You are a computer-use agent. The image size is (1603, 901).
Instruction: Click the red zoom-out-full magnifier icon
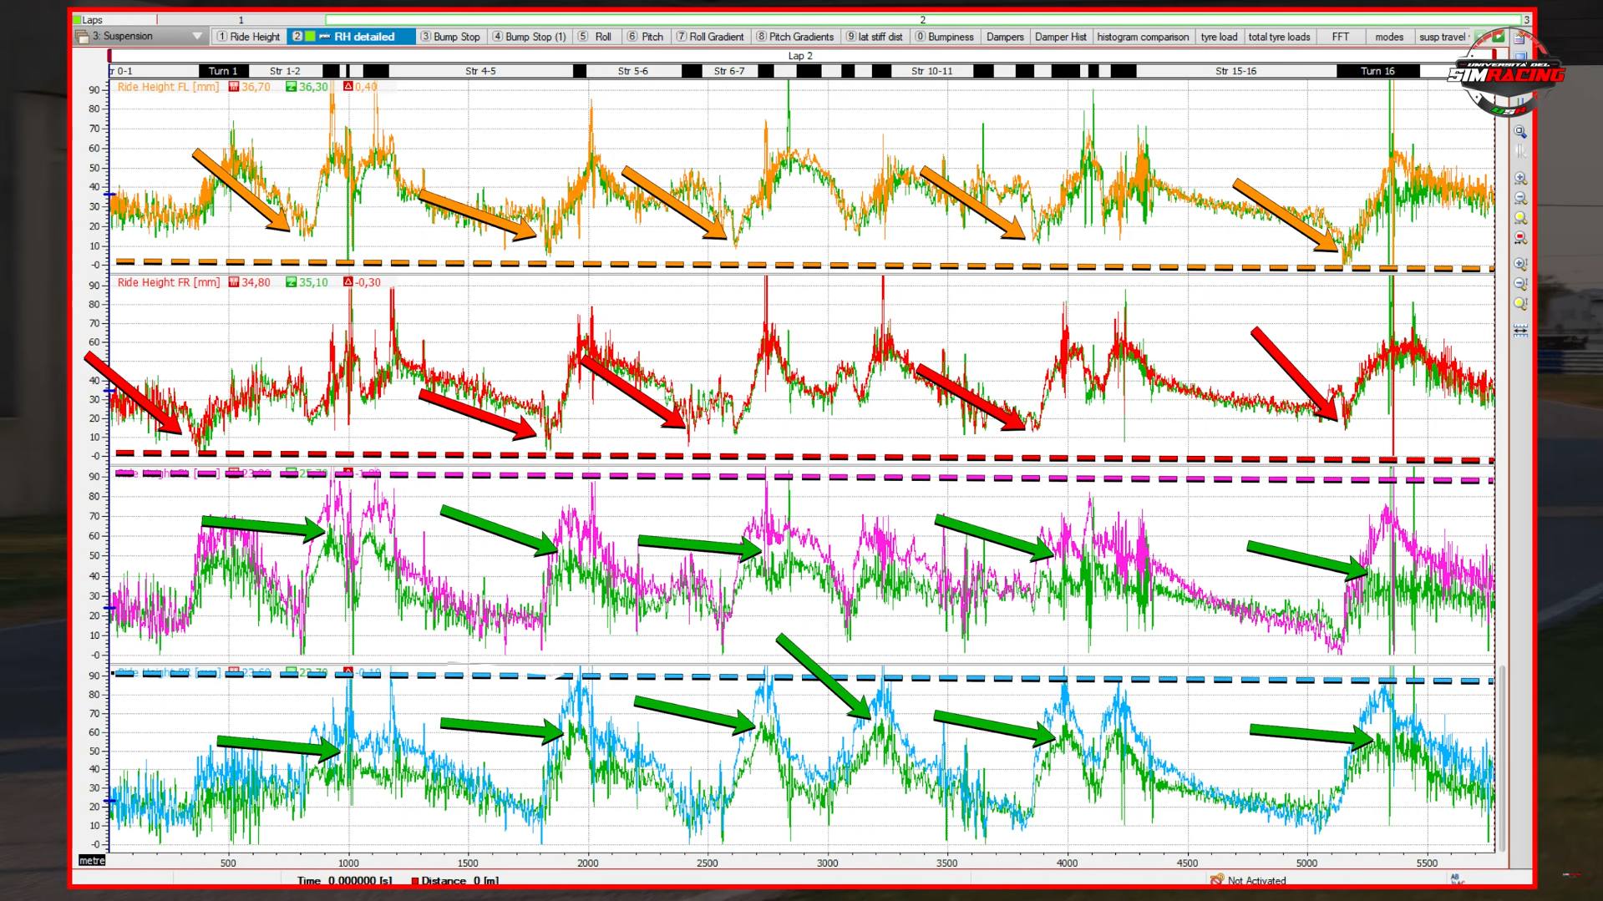tap(1520, 239)
